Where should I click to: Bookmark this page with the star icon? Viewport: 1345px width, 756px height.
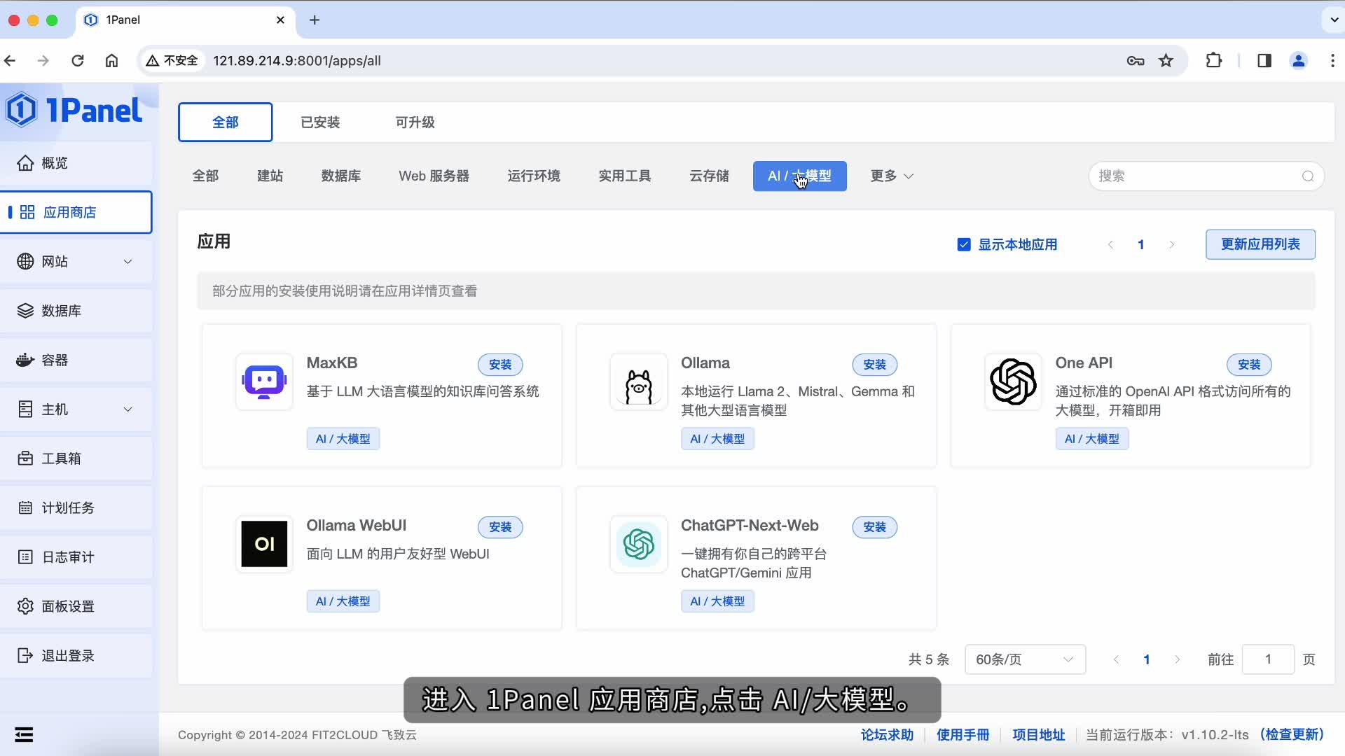coord(1166,61)
